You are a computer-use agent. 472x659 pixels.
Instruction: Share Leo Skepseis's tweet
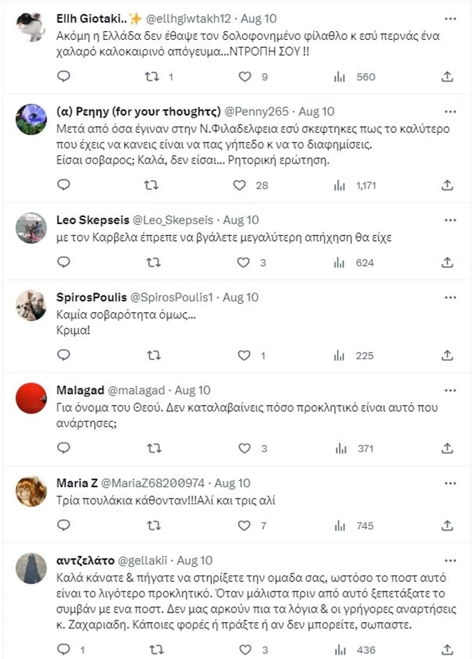point(448,262)
